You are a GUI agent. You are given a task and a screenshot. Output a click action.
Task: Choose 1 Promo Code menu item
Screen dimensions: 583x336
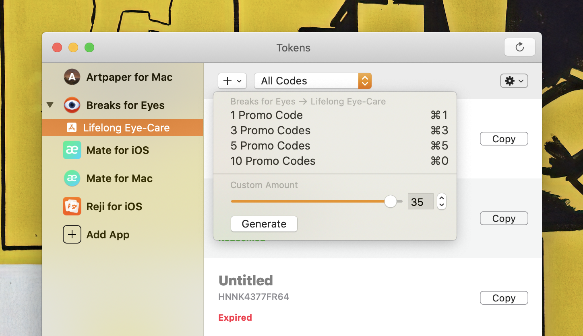point(335,115)
